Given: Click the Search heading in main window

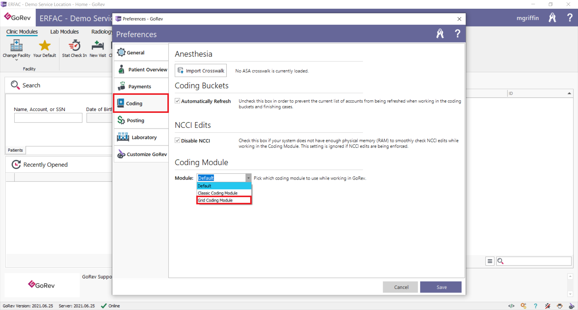Looking at the screenshot, I should 31,85.
